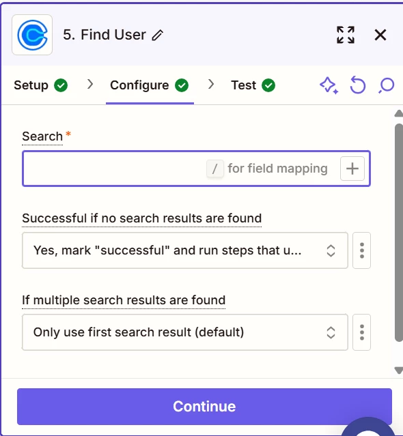Open the 'Yes, mark successful' dropdown

tap(185, 250)
